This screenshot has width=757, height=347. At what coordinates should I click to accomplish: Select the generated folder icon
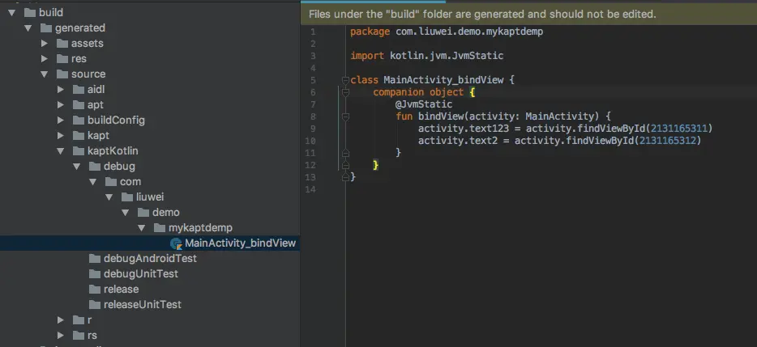click(46, 28)
